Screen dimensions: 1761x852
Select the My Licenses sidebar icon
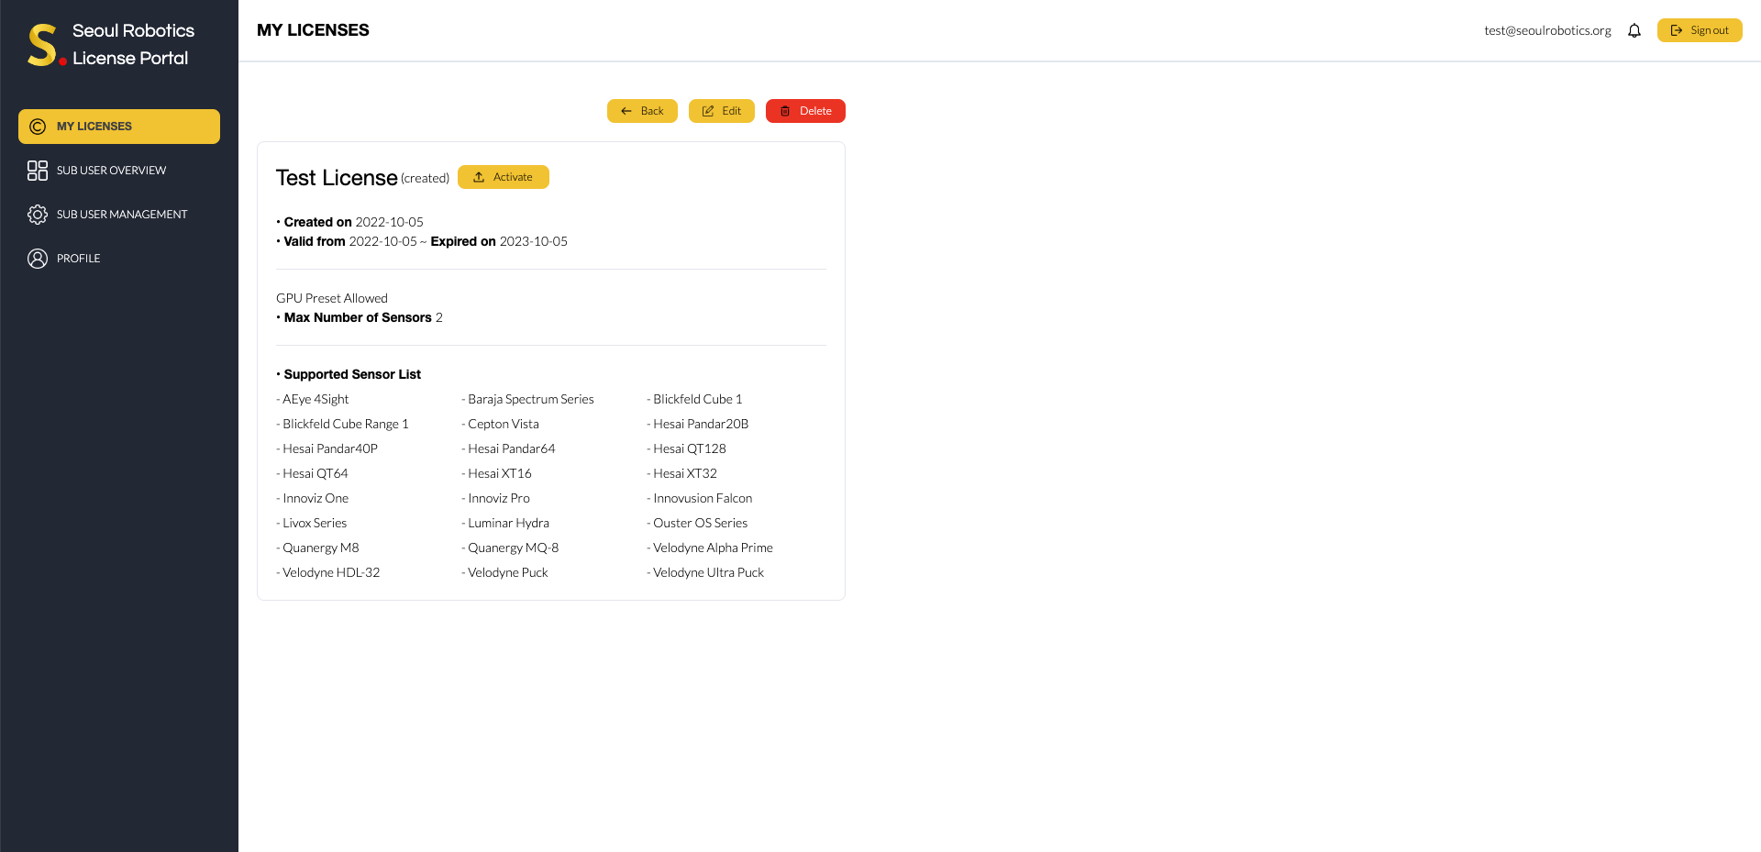pos(38,127)
